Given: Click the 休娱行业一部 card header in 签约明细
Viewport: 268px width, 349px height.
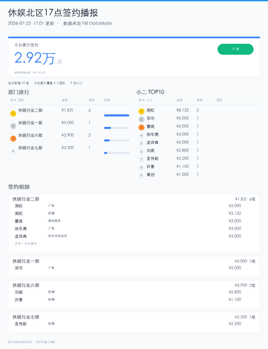Looking at the screenshot, I should [x=26, y=261].
